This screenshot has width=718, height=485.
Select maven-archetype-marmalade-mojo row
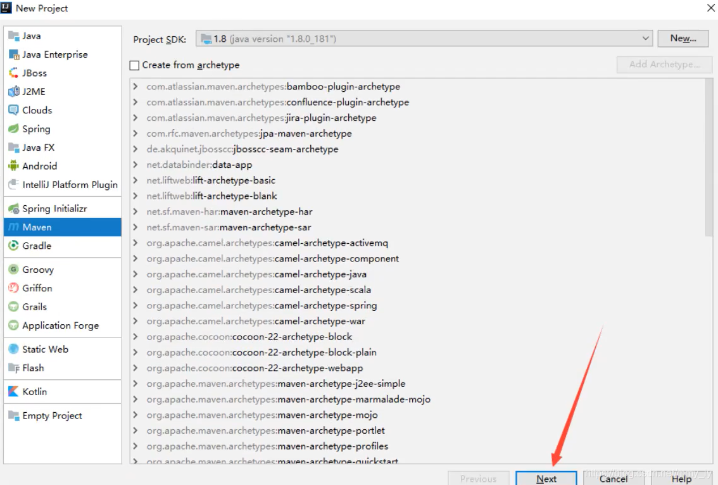(x=417, y=400)
